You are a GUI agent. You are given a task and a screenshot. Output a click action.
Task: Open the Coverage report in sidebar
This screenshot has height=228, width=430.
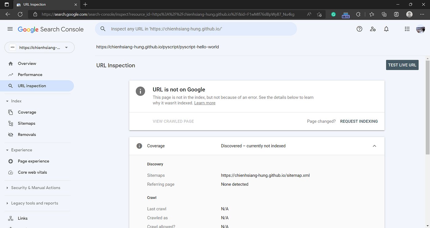pyautogui.click(x=37, y=112)
